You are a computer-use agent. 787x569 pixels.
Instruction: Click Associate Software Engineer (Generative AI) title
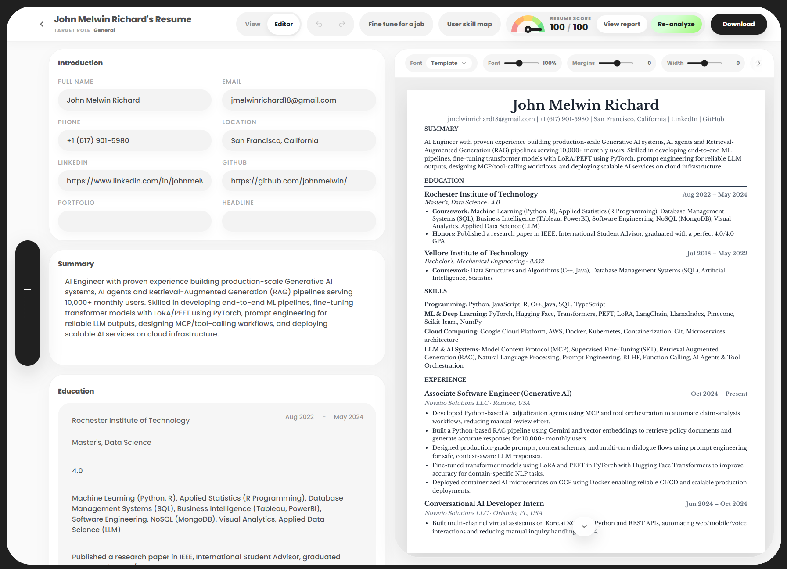(498, 394)
